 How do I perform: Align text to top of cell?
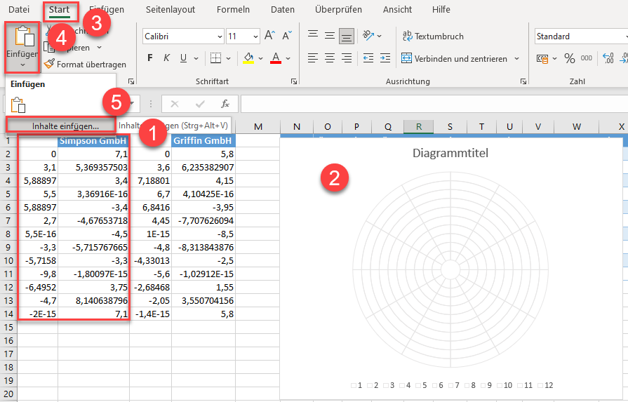click(x=313, y=36)
